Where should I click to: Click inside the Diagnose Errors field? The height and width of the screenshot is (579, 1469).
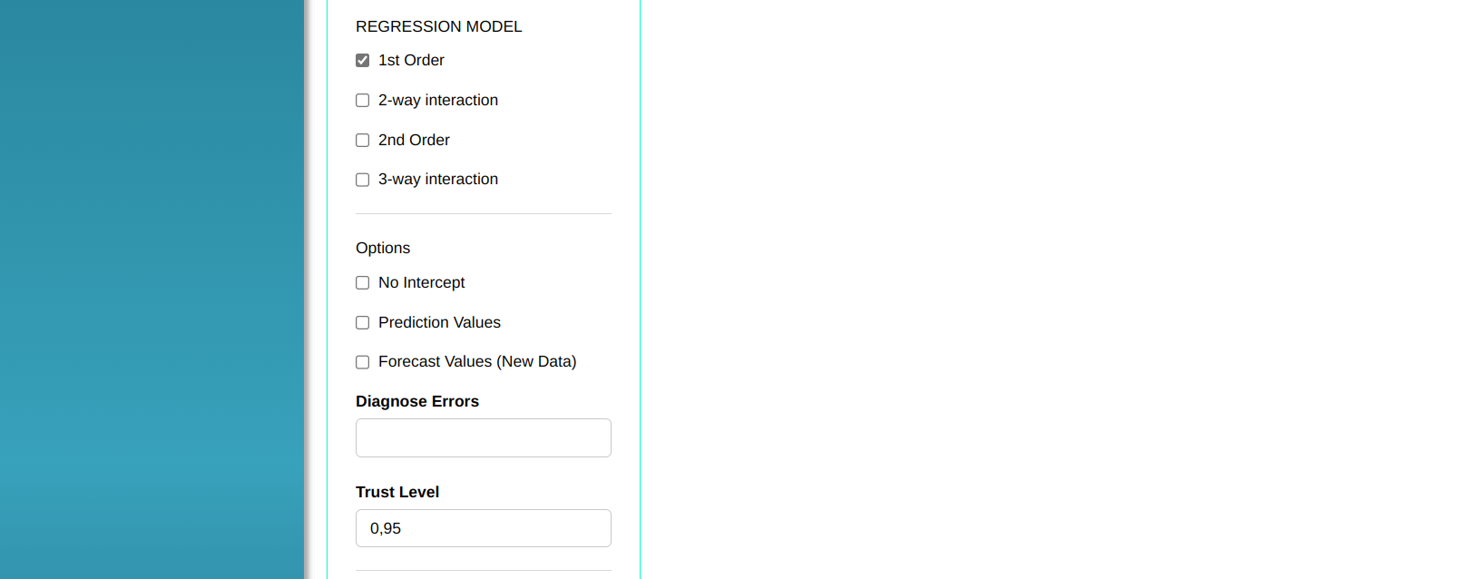click(x=483, y=438)
